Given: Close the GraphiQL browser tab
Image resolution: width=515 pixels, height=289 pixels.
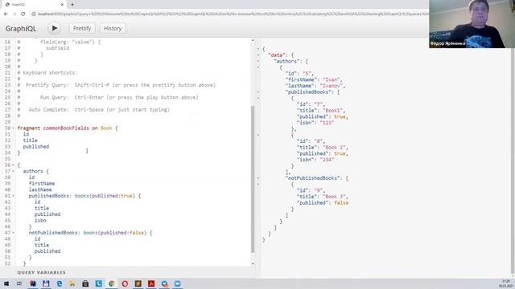Looking at the screenshot, I should click(63, 5).
